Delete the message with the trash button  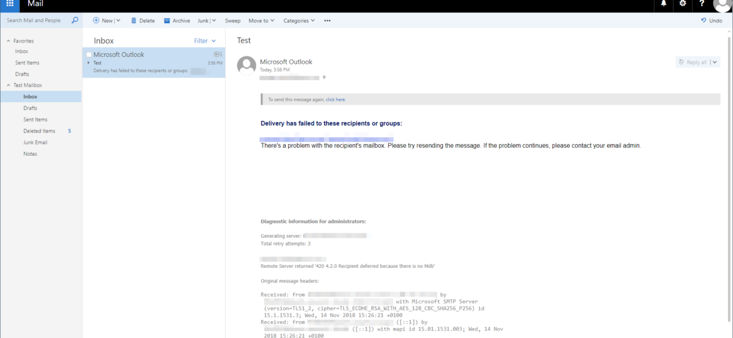[x=143, y=21]
